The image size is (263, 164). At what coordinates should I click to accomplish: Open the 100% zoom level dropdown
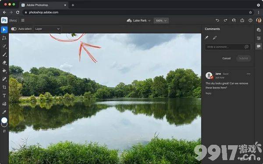click(161, 21)
